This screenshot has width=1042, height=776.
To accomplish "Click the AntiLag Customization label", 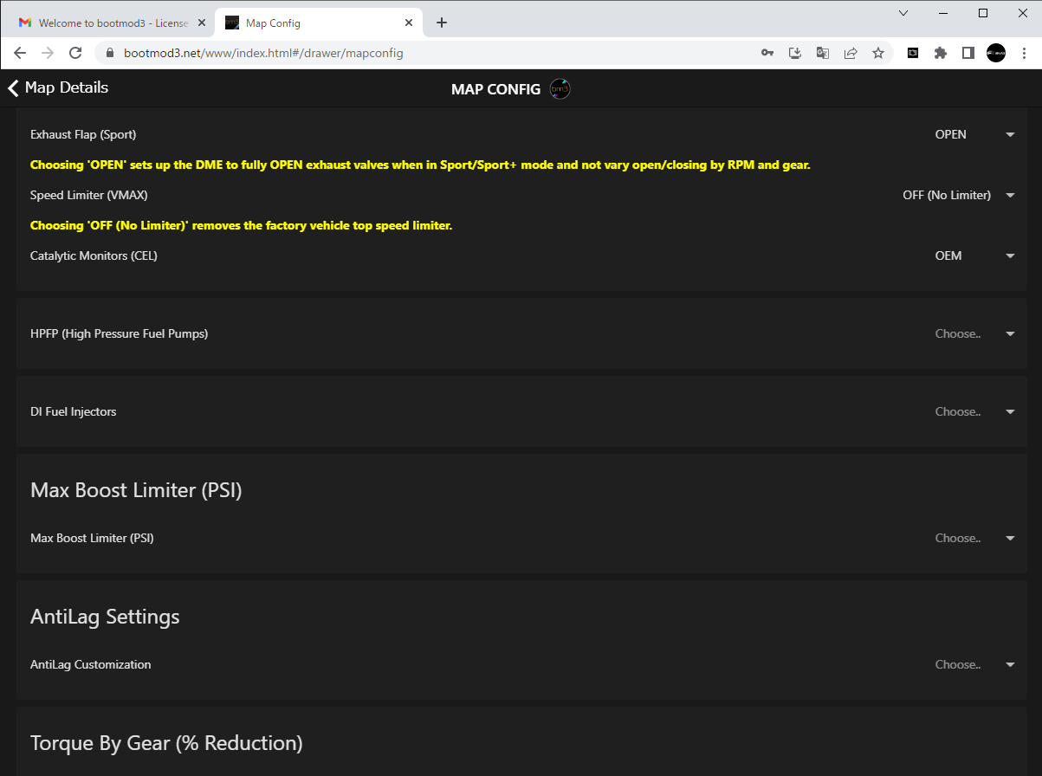I will pyautogui.click(x=91, y=664).
